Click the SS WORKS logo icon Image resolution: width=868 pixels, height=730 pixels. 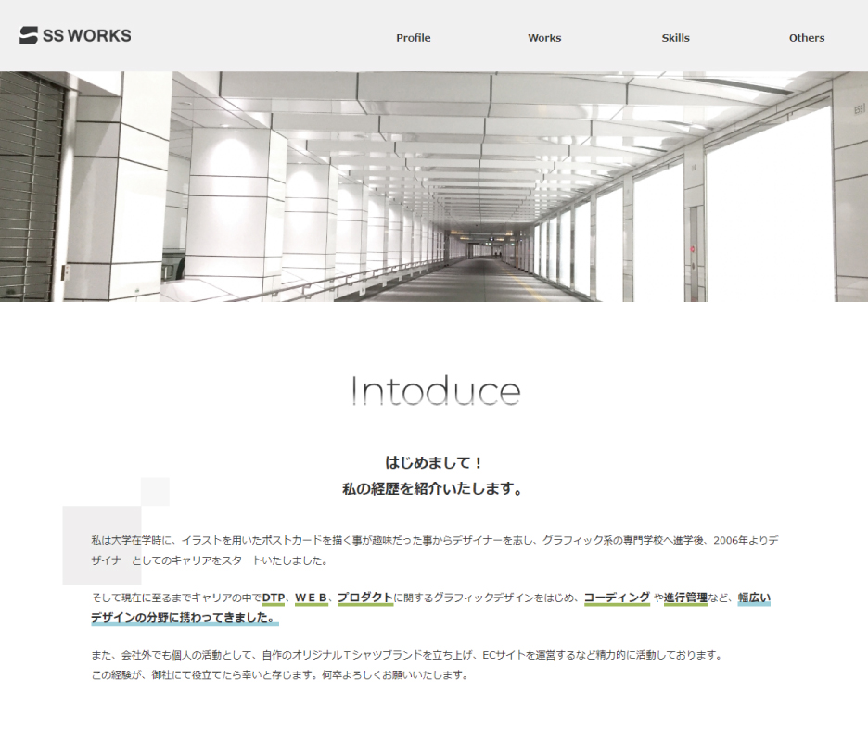pos(29,36)
